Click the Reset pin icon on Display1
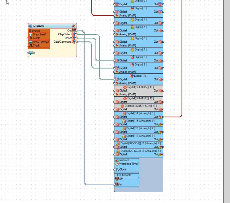The height and width of the screenshot is (203, 230). pyautogui.click(x=74, y=38)
